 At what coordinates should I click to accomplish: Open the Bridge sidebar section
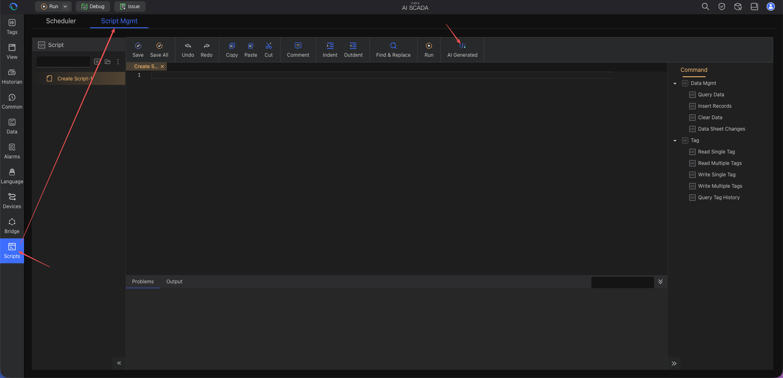12,226
